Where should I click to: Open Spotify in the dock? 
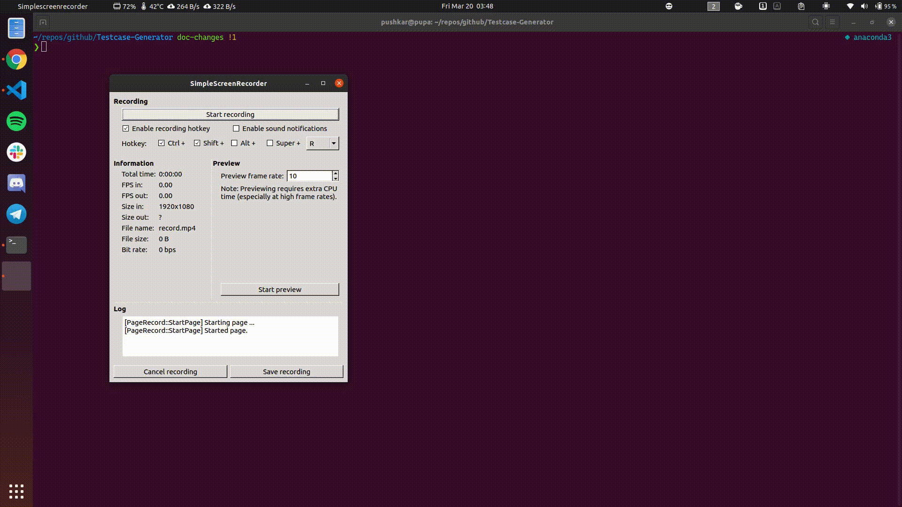(16, 121)
